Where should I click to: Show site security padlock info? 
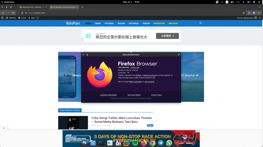click(x=22, y=13)
